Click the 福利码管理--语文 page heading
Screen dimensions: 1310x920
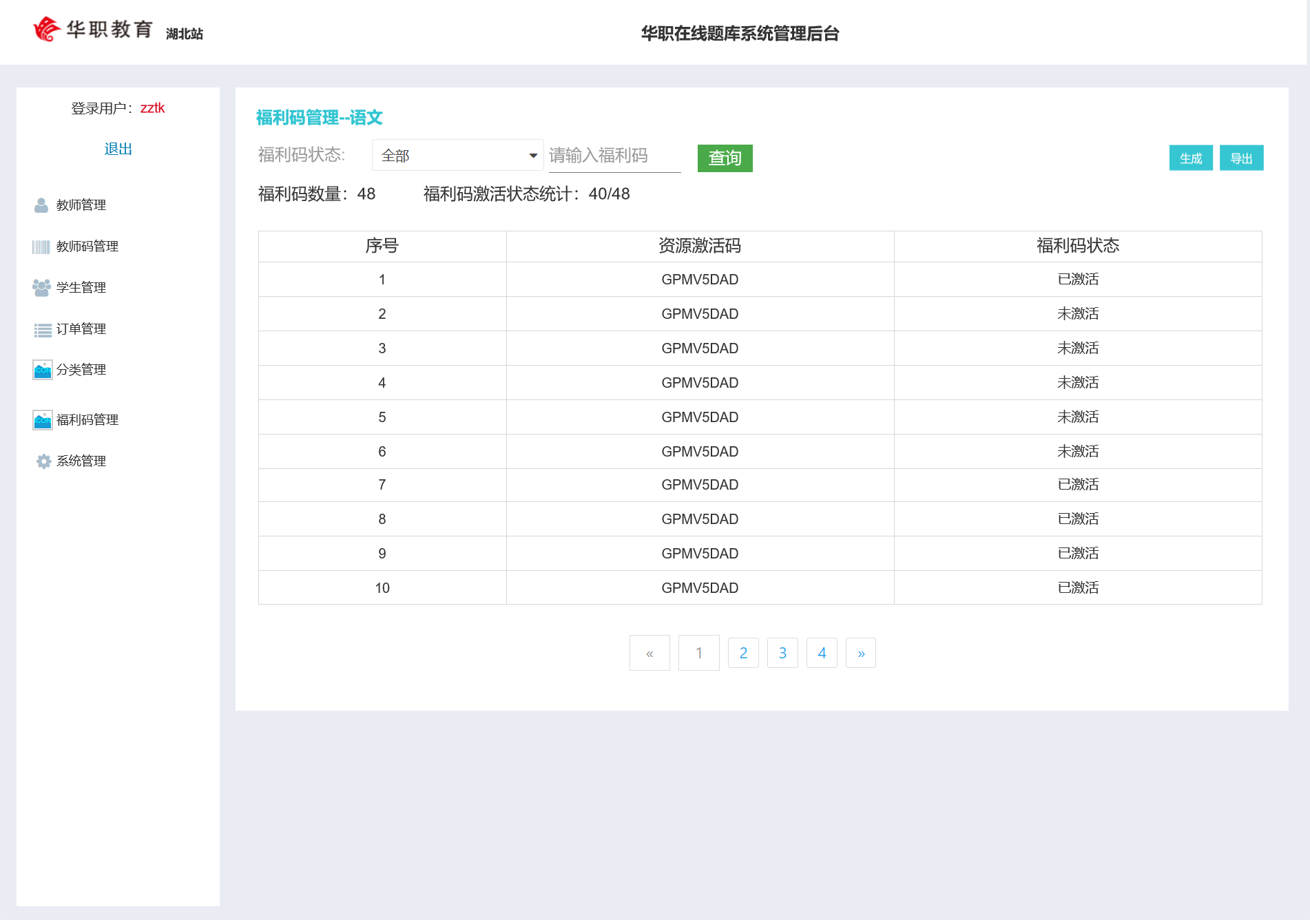coord(320,118)
